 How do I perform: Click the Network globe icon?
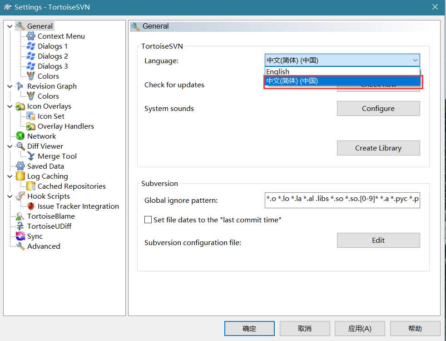point(20,136)
